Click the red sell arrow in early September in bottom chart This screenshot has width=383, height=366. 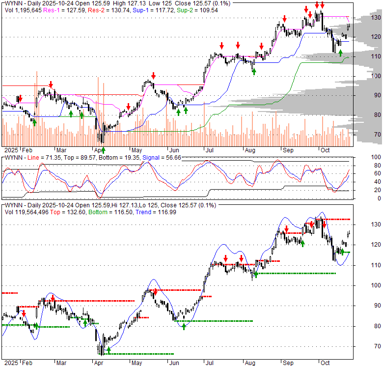[x=287, y=229]
